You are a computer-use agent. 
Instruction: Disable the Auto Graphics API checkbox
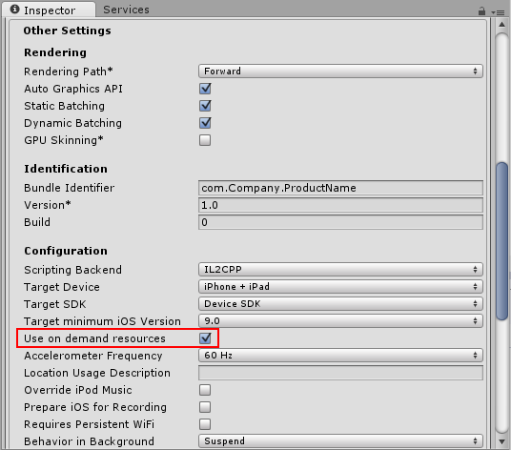point(205,89)
